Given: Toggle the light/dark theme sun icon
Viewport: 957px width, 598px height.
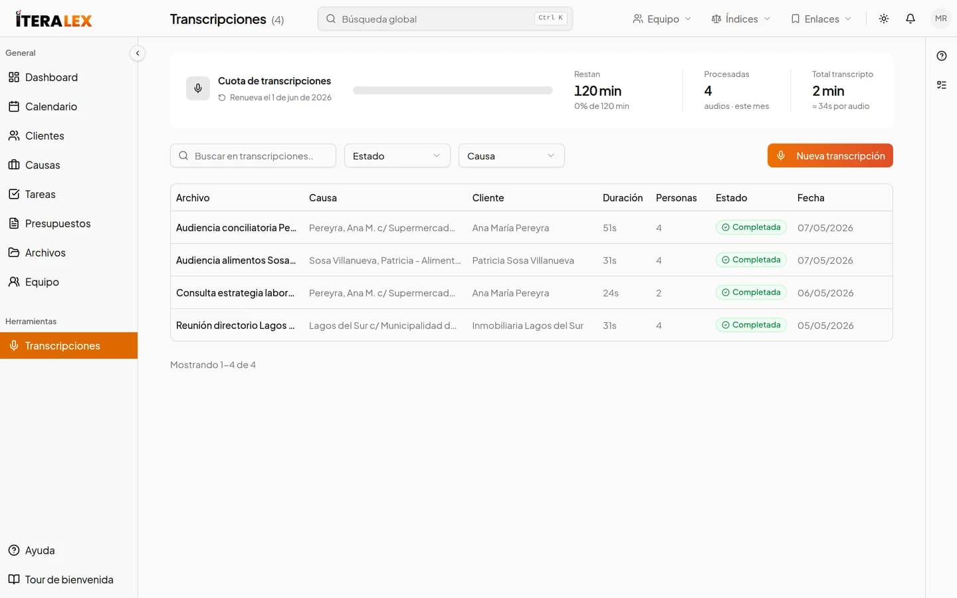Looking at the screenshot, I should point(884,19).
